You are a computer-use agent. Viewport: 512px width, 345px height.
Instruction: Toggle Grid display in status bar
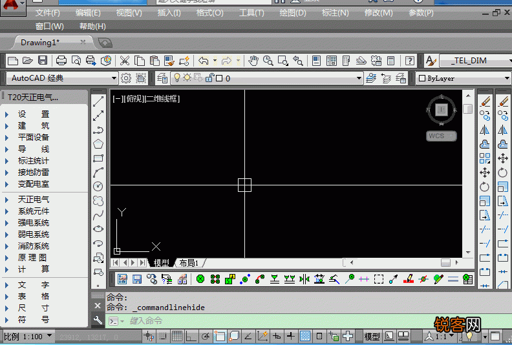pos(177,336)
